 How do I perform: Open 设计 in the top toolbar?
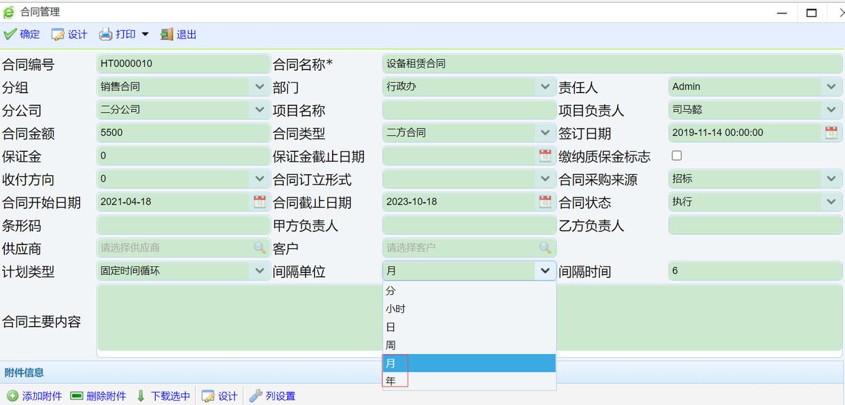pyautogui.click(x=69, y=34)
